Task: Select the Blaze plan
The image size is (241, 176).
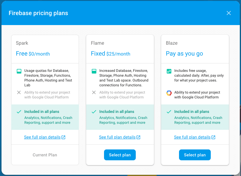Action: click(195, 155)
